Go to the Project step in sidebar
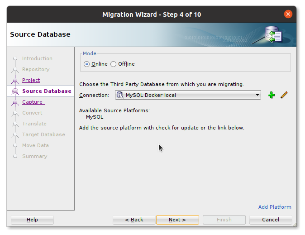The width and height of the screenshot is (305, 235). pos(31,80)
